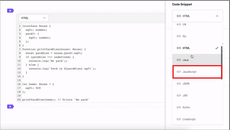Click the bottom purple add-block plus icon
This screenshot has height=130, width=230.
[10, 107]
